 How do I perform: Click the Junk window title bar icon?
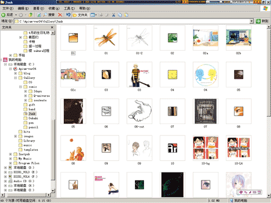(2, 2)
